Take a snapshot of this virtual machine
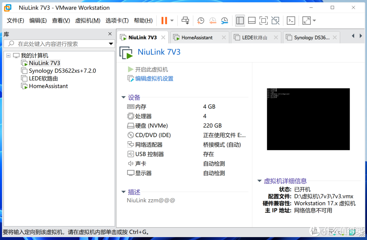The image size is (367, 240). [x=200, y=21]
